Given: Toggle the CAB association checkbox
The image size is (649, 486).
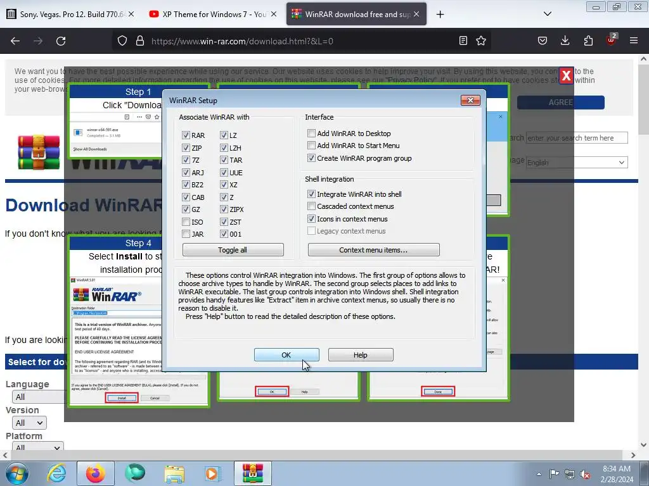Looking at the screenshot, I should (186, 197).
